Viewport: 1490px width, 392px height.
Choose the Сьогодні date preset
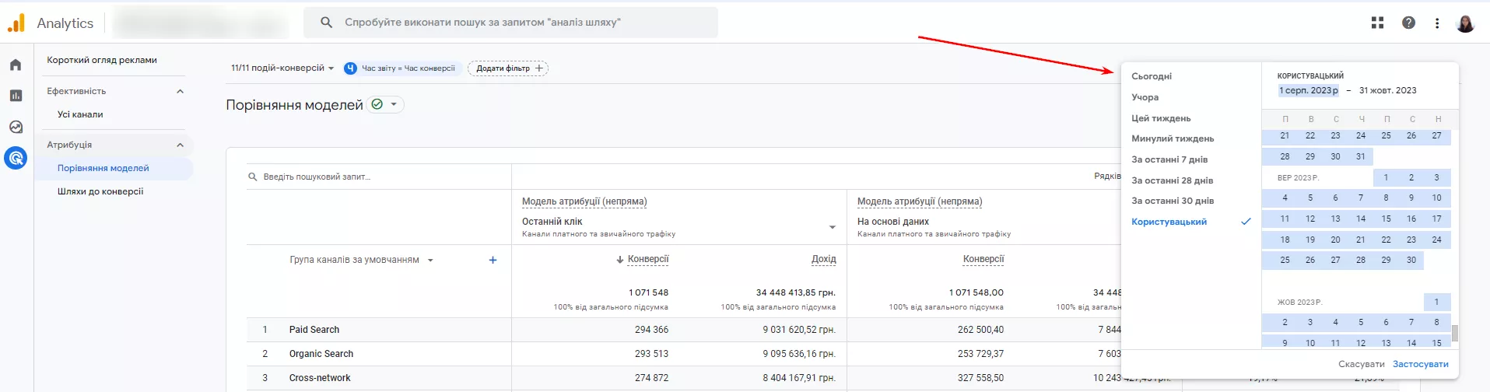point(1152,76)
